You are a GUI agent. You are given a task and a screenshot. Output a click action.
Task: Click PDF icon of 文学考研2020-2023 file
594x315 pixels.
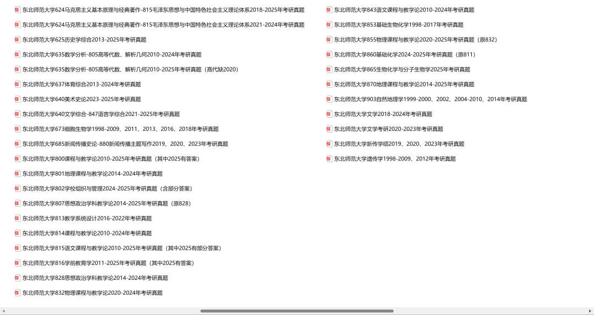pos(329,129)
